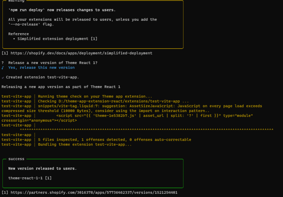Click the checkmark beside 'Yes, release'
The width and height of the screenshot is (283, 197).
[3, 68]
